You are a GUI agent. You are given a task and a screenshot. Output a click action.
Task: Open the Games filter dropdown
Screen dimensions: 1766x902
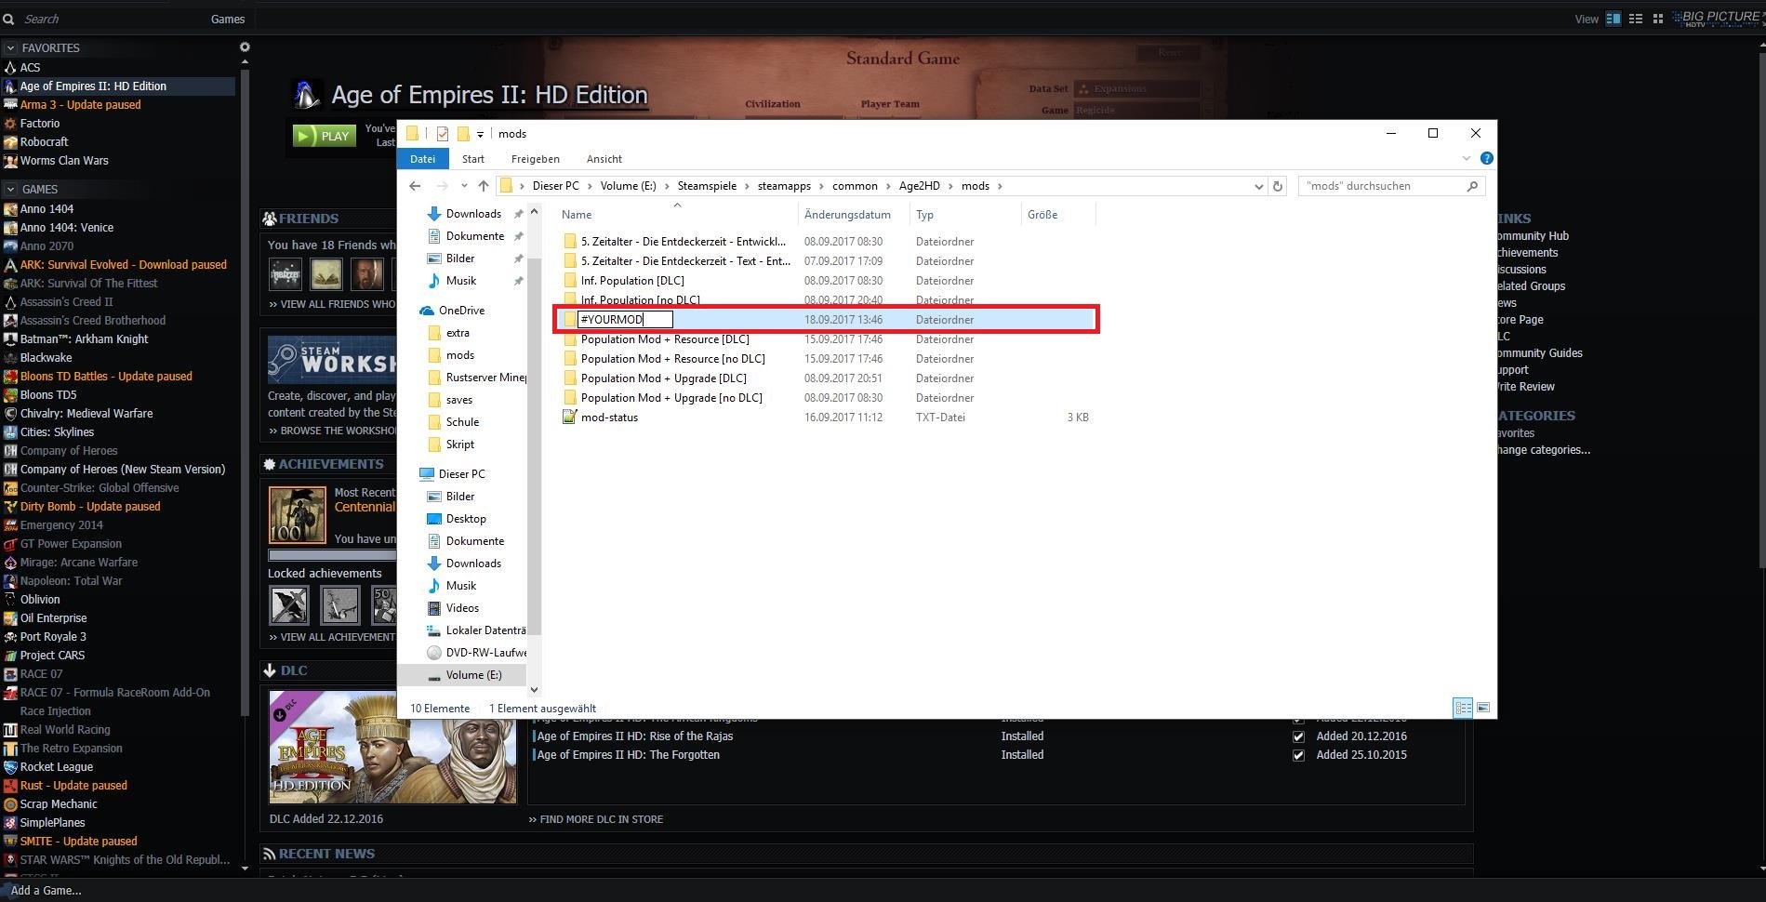(x=228, y=19)
